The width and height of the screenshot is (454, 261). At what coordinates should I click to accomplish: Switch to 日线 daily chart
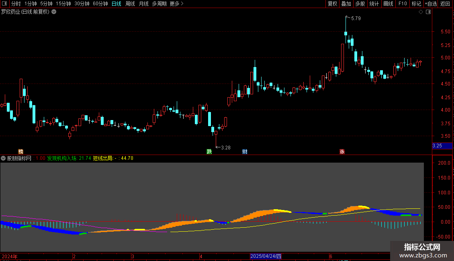click(117, 4)
